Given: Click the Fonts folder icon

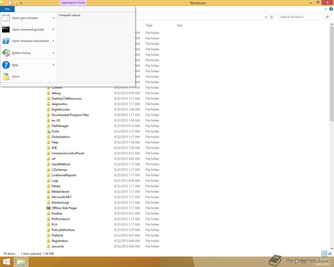Looking at the screenshot, I should pyautogui.click(x=49, y=131).
